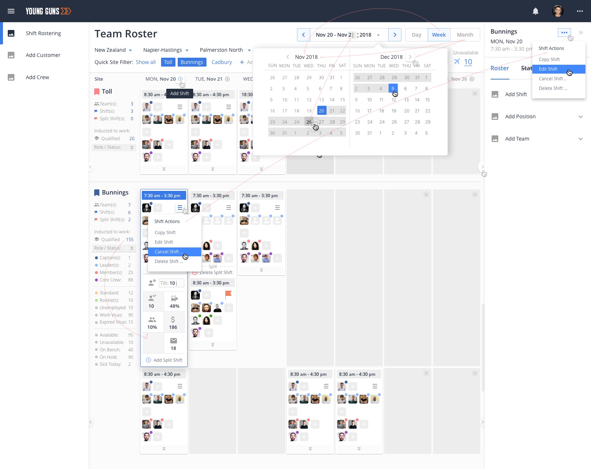Expand the Add Position section
This screenshot has height=469, width=591.
coord(581,117)
